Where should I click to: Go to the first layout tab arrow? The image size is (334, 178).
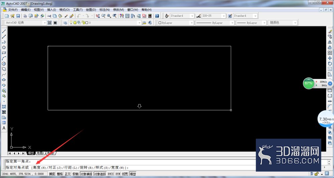tap(10, 153)
